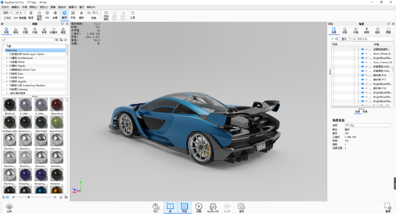Switch to 材质 sub-tab below scene tree

click(365, 112)
